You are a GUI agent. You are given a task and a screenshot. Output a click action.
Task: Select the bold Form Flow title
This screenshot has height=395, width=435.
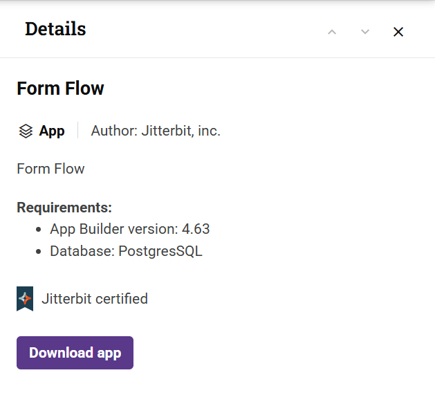point(60,89)
